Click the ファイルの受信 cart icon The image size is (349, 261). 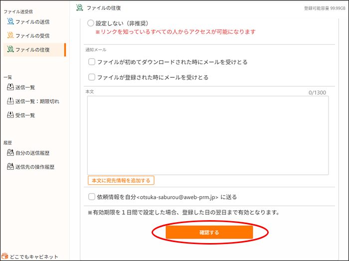click(10, 35)
